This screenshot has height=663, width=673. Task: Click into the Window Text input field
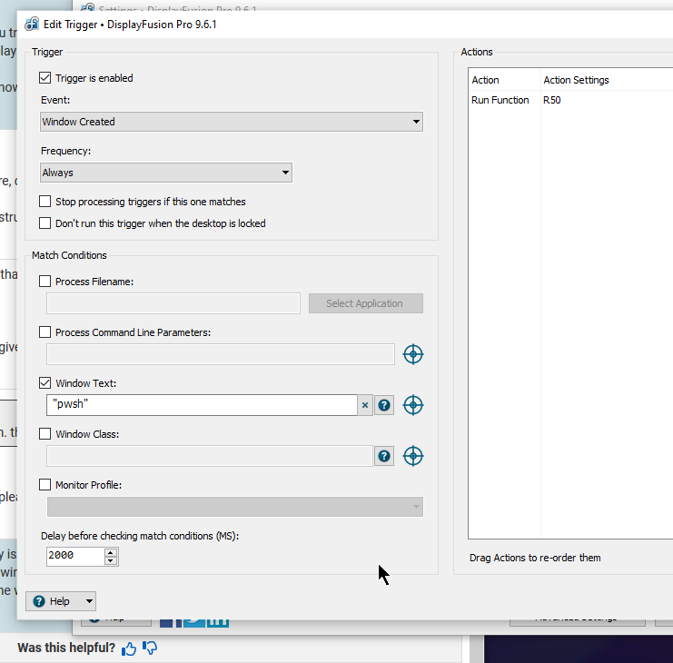(x=200, y=405)
